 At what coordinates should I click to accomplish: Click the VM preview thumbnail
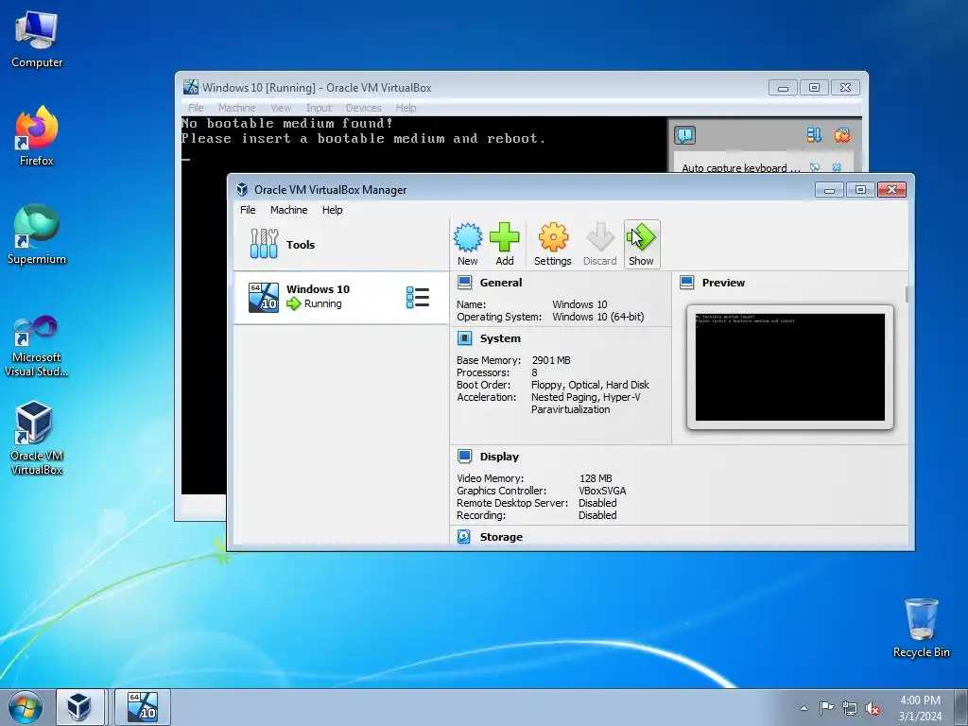point(789,368)
